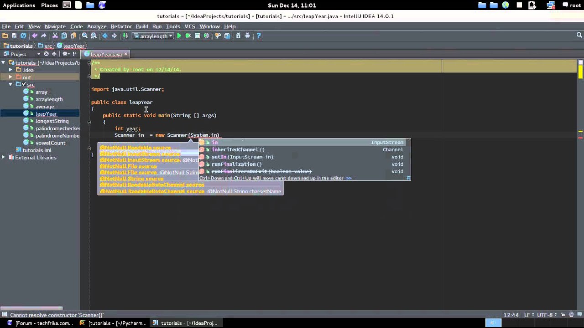
Task: Click leapYear breadcrumb
Action: pyautogui.click(x=71, y=46)
